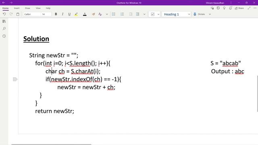Open the Insert tab
The height and width of the screenshot is (145, 258).
17,8
